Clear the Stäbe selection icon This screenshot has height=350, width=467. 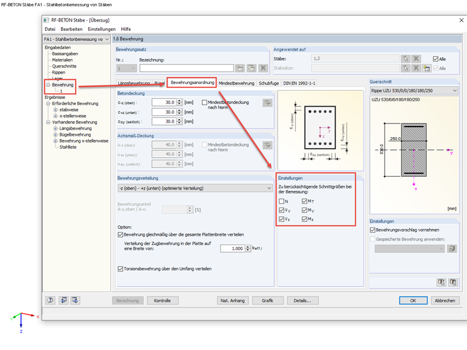pyautogui.click(x=416, y=58)
